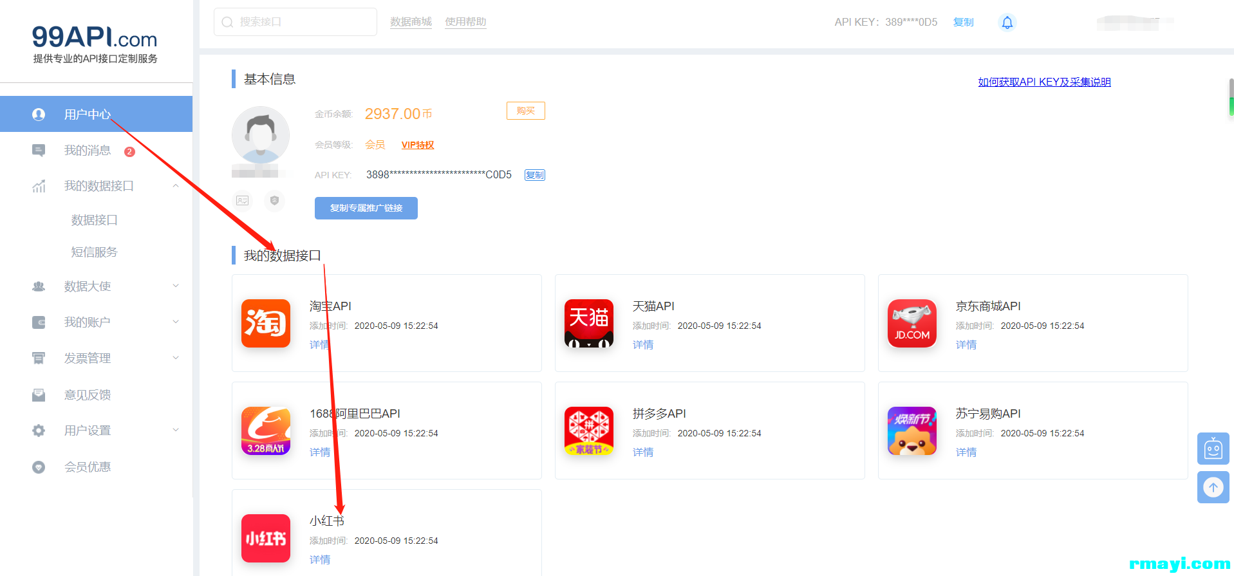Expand the 发票管理 menu chevron

176,358
